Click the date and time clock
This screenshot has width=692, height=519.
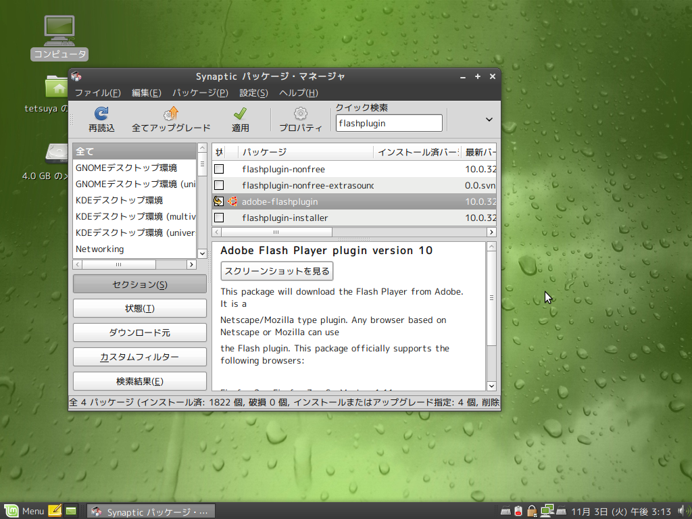click(x=621, y=512)
